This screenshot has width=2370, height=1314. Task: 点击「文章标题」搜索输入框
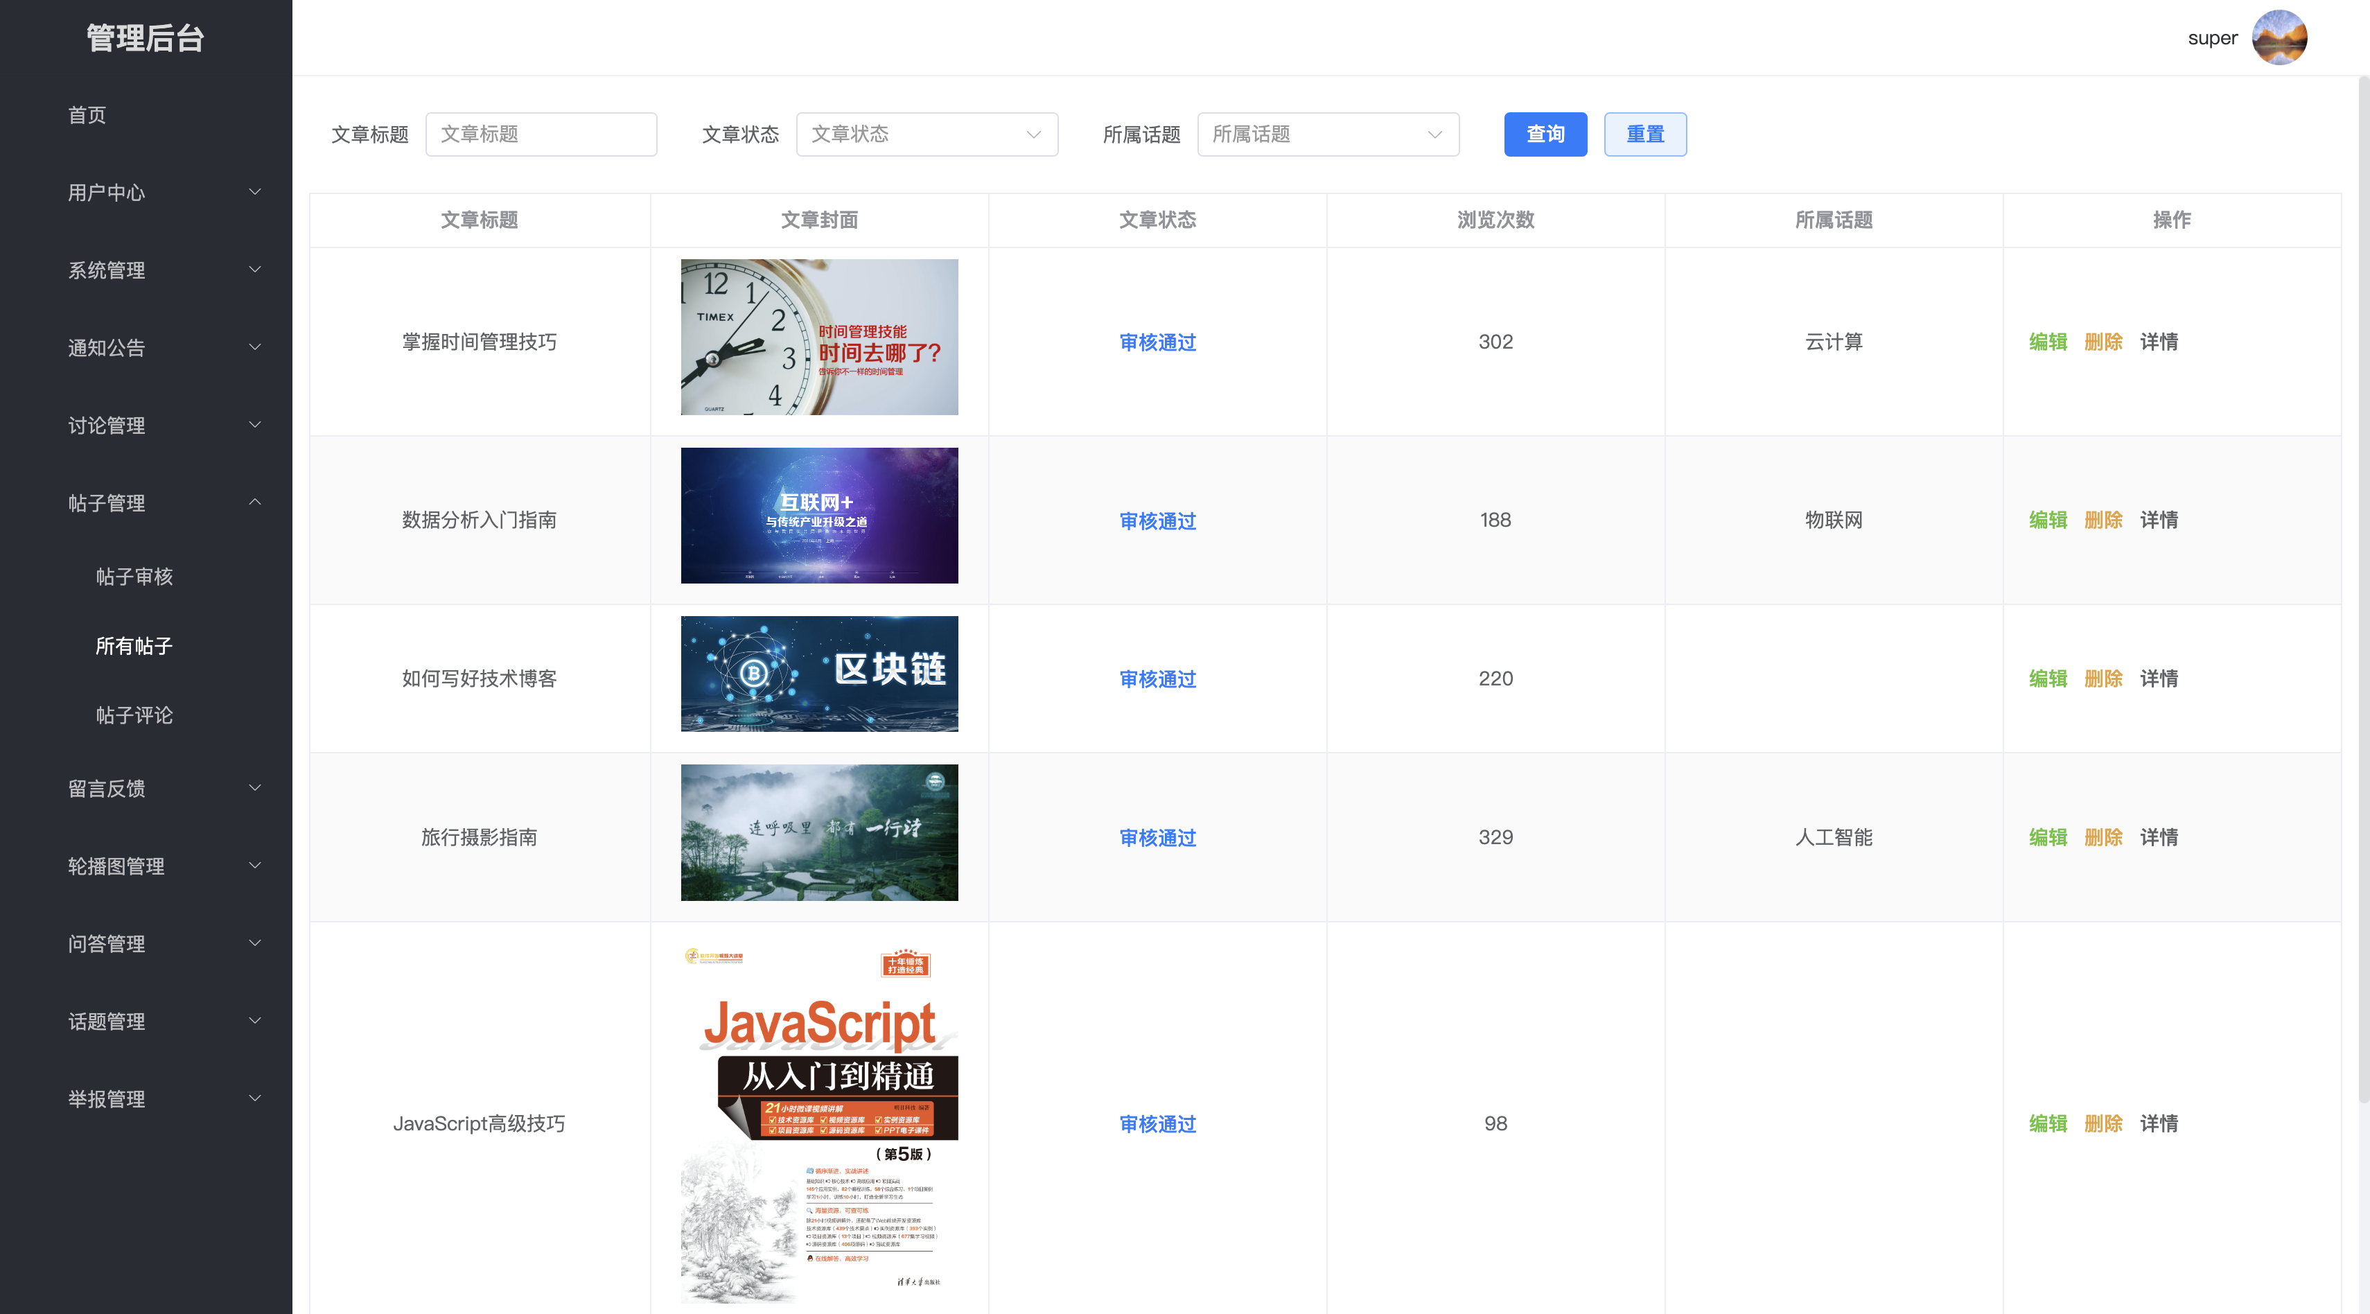click(541, 134)
